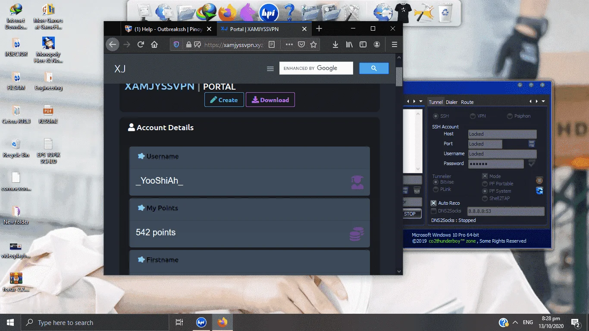Screen dimensions: 589x331
Task: Save the page to Pocket
Action: (302, 44)
